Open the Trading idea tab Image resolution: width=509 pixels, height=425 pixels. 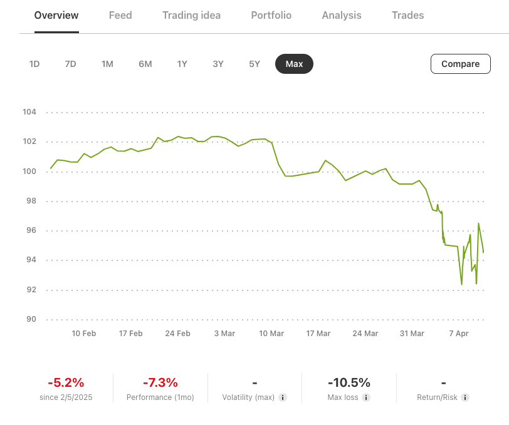coord(191,15)
